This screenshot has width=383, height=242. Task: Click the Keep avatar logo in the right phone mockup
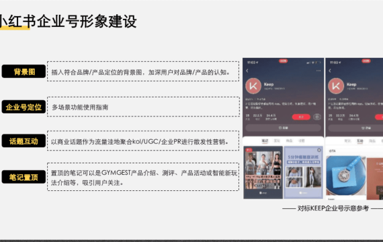336,86
